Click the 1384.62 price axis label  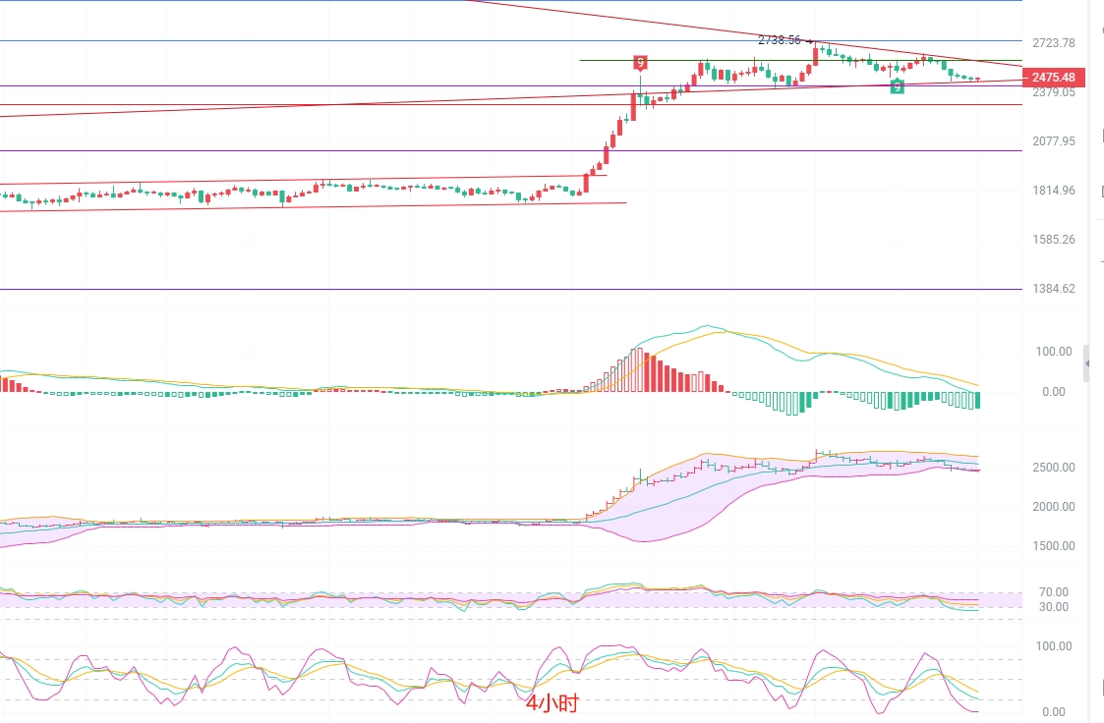pos(1053,289)
